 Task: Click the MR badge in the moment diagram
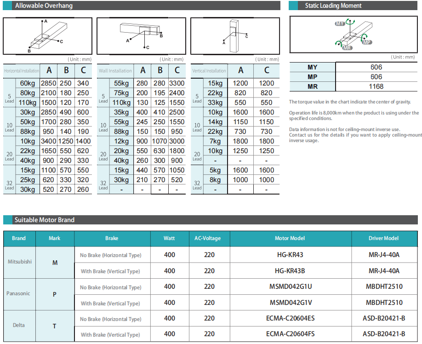[348, 47]
